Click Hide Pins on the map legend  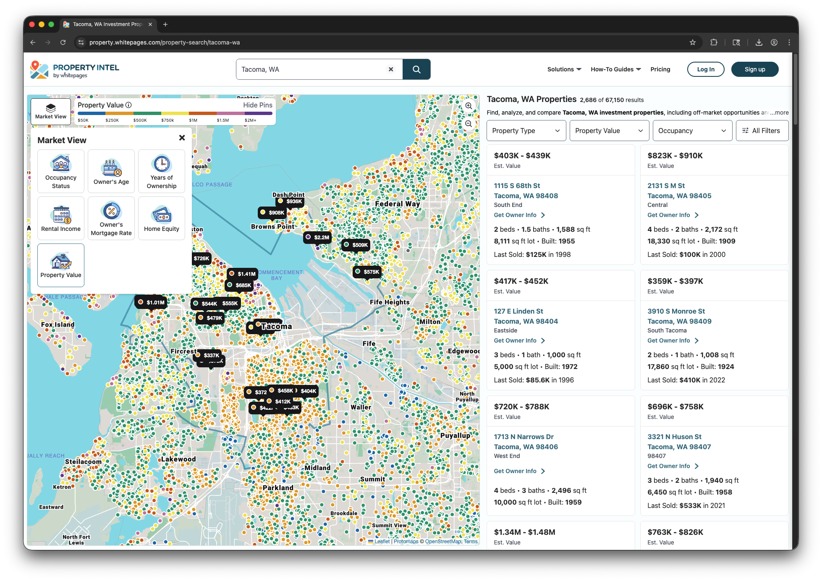257,105
